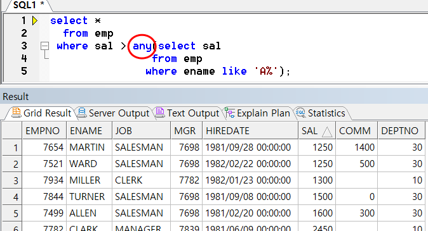
Task: Click the Text Output tab icon
Action: click(160, 113)
